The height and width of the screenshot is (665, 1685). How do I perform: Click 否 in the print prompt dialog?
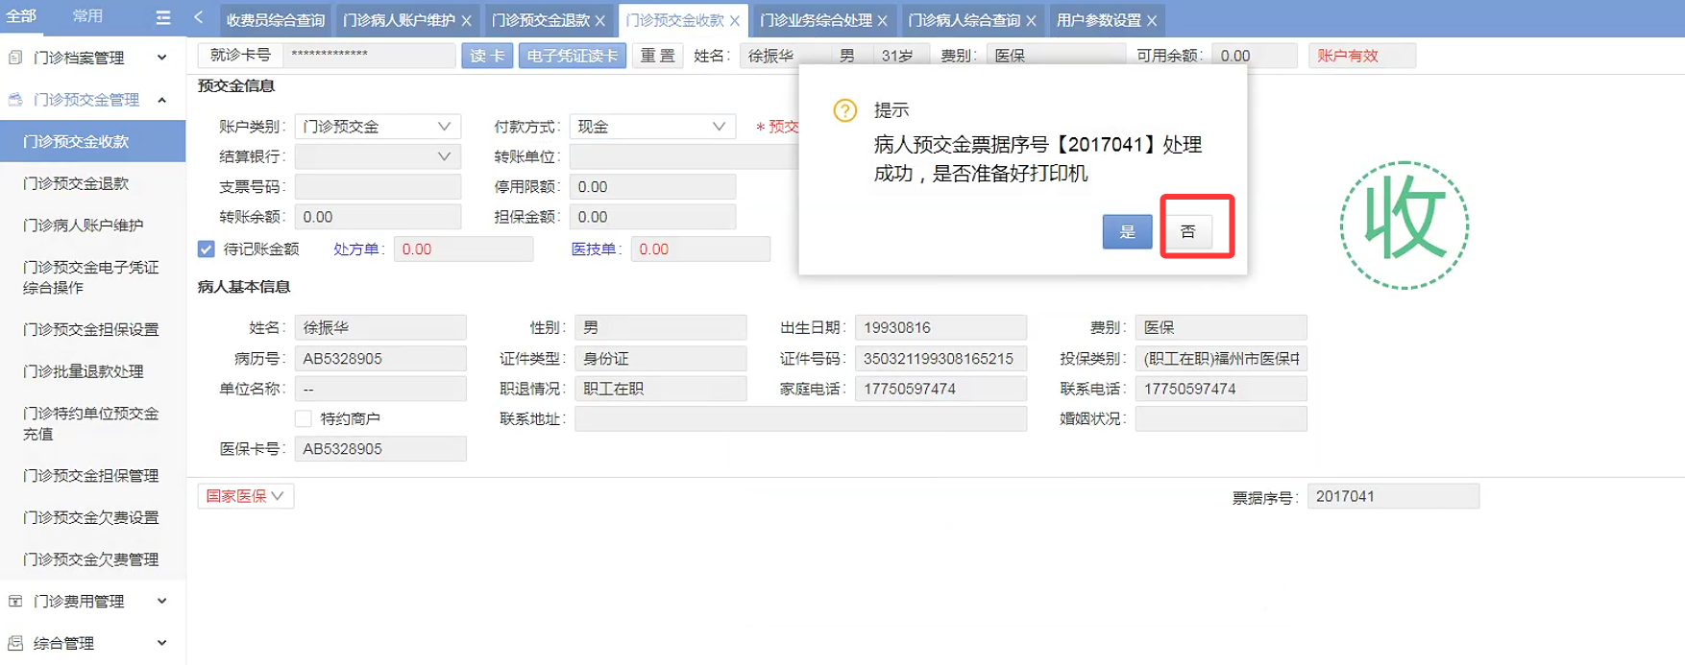click(1188, 231)
